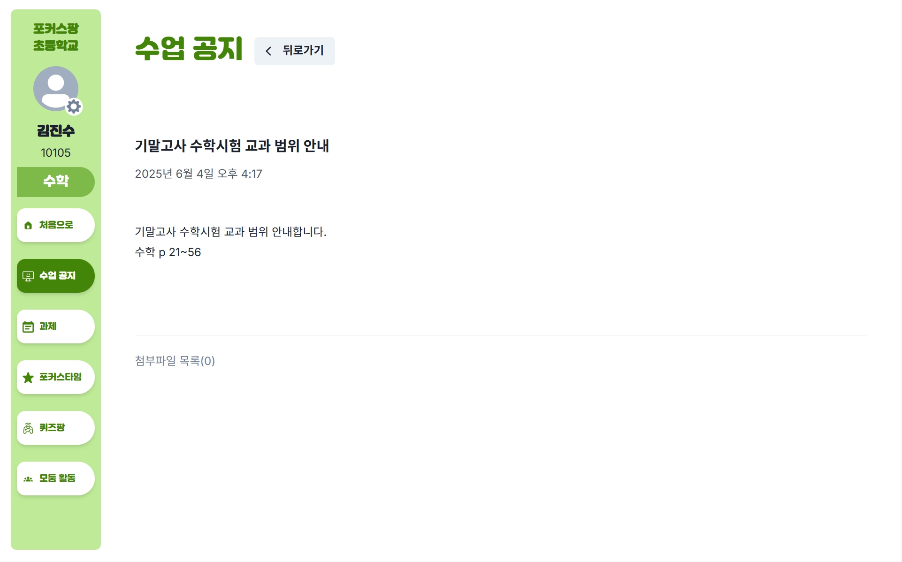
Task: Open the 퀴즈팡 menu item
Action: point(56,428)
